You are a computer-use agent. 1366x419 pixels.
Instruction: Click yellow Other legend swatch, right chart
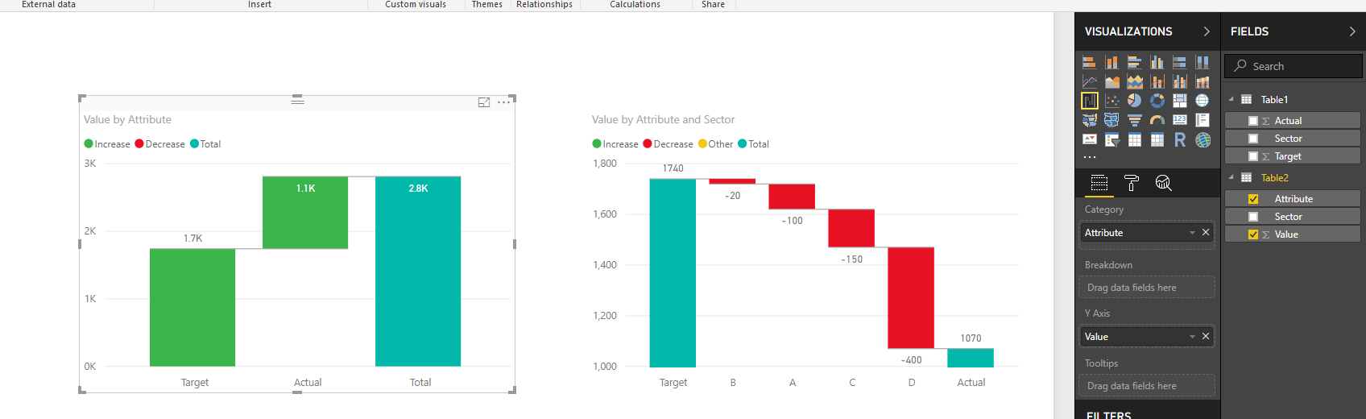[702, 144]
